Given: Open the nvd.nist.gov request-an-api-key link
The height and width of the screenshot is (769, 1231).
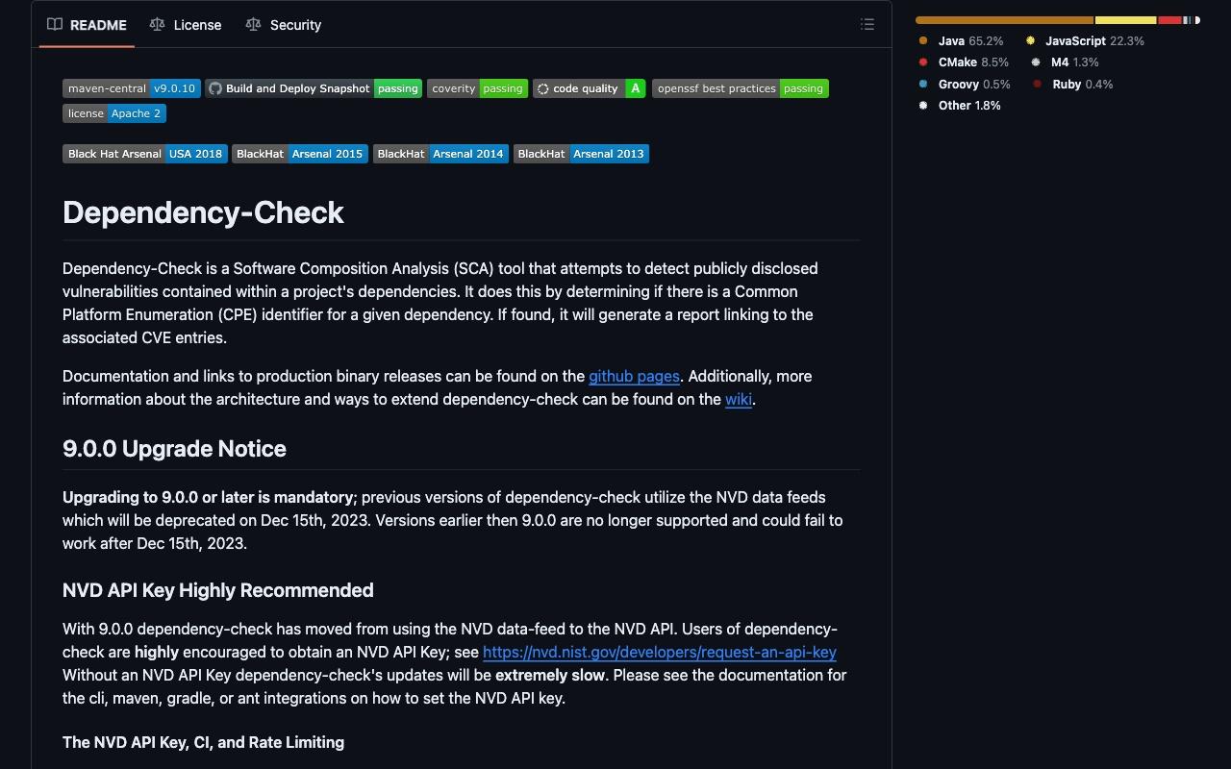Looking at the screenshot, I should tap(660, 652).
